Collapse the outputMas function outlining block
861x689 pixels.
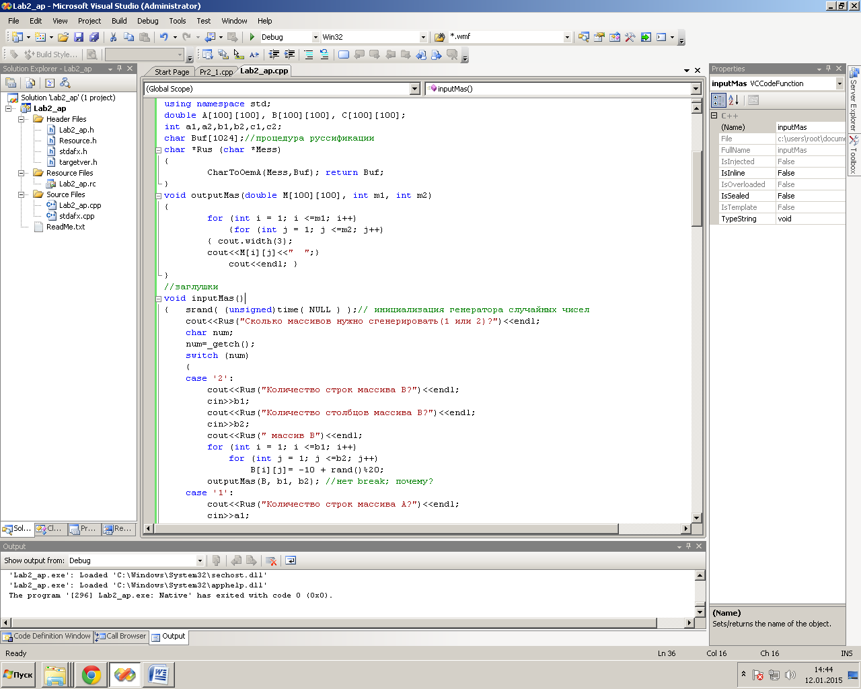click(158, 196)
